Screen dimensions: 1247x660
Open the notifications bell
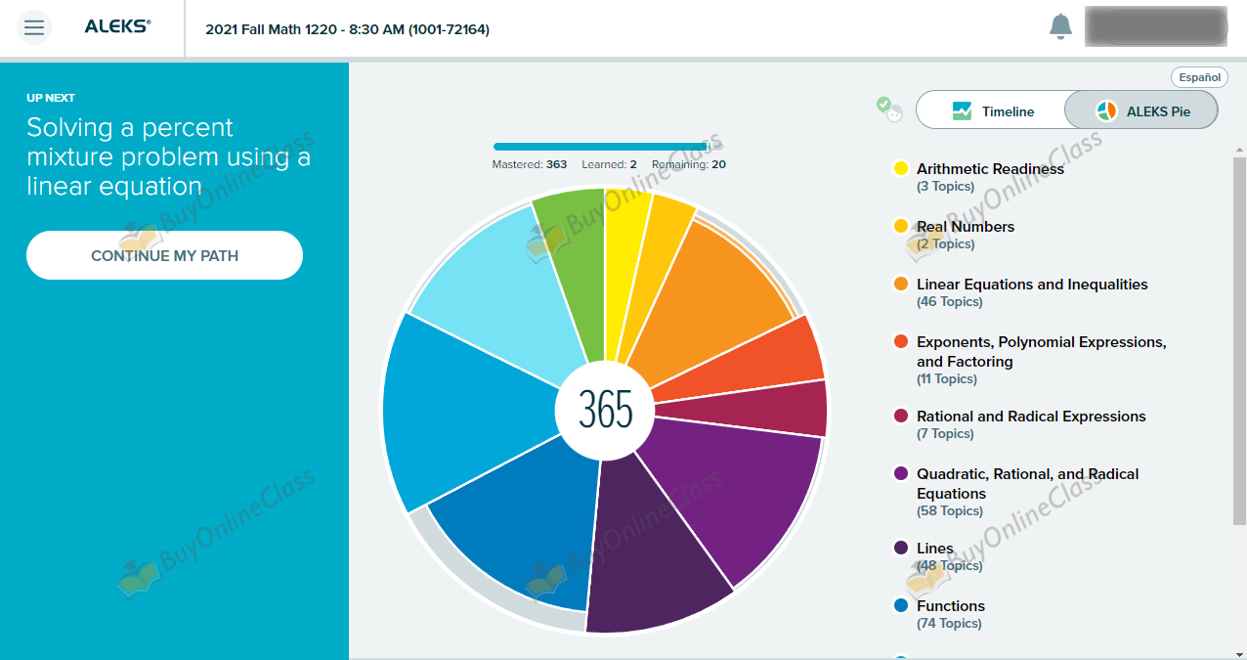1060,27
